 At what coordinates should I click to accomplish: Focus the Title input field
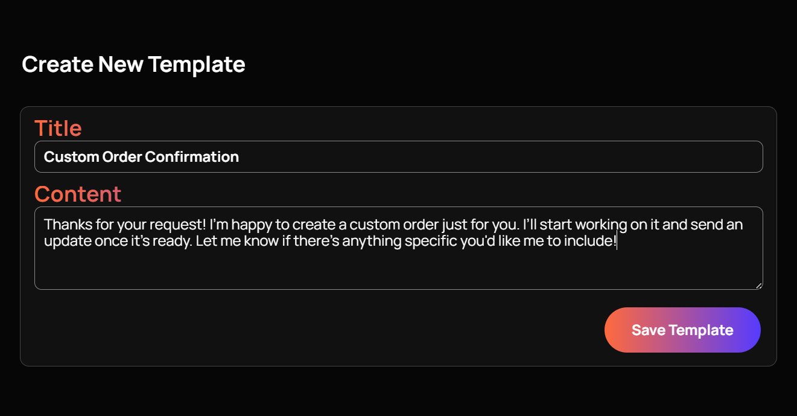[x=398, y=157]
